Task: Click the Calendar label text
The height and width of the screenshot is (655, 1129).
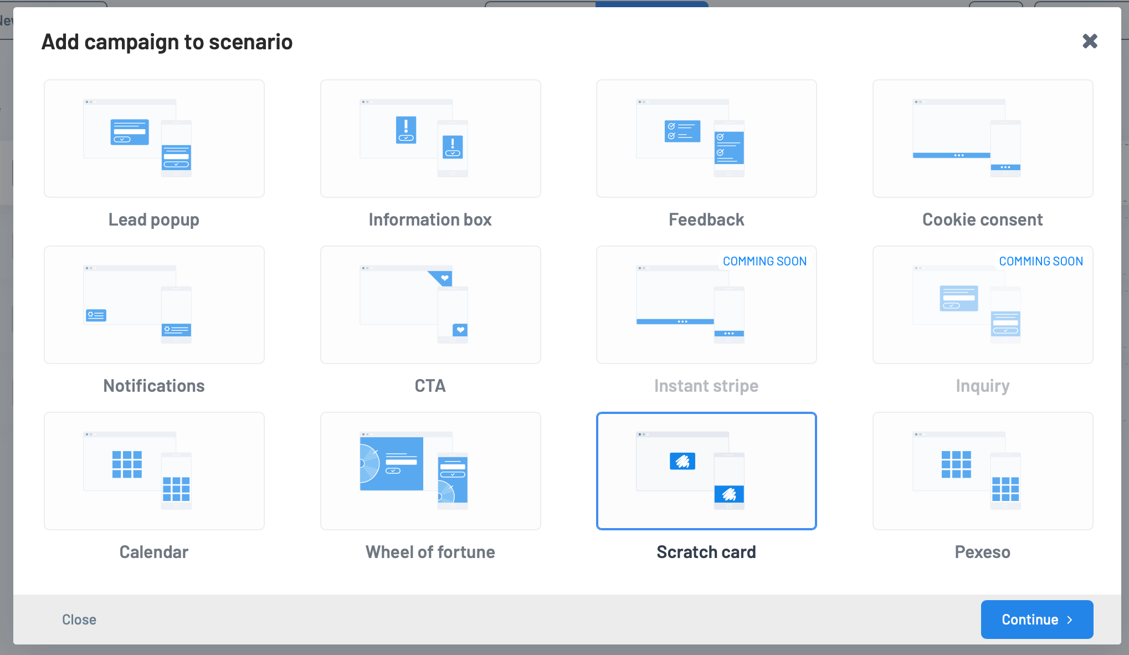Action: (154, 552)
